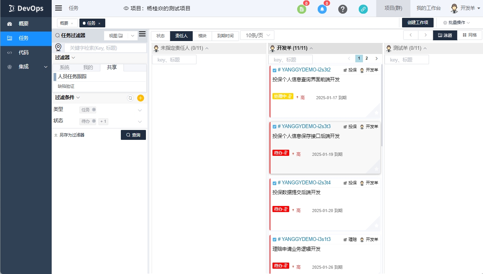Toggle checkbox on card YANGGYDEMO-i2s3t2
Viewport: 483px width, 274px height.
tap(274, 70)
